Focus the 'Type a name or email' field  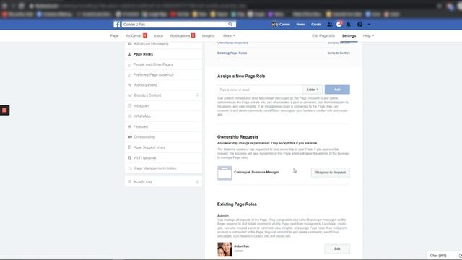tap(260, 90)
